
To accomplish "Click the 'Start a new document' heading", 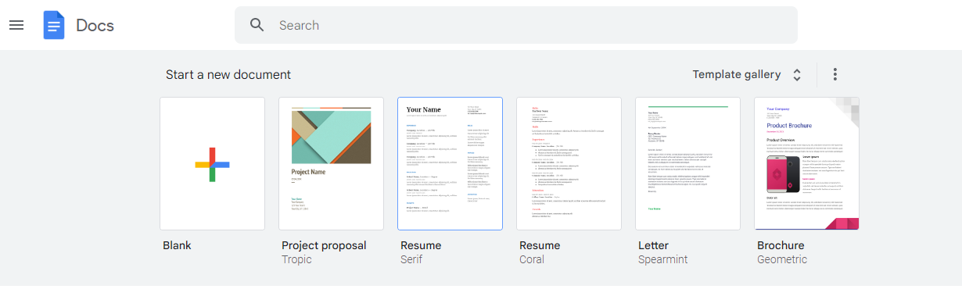I will (x=228, y=75).
